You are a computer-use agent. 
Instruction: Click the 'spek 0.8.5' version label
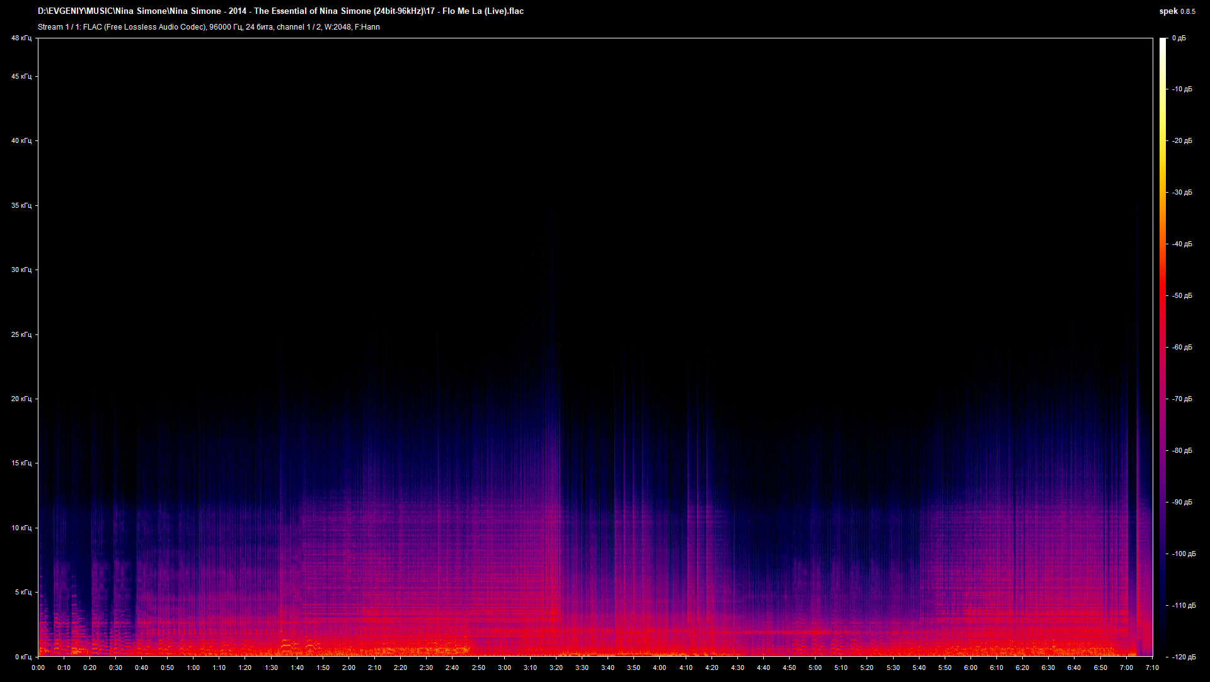[1177, 11]
